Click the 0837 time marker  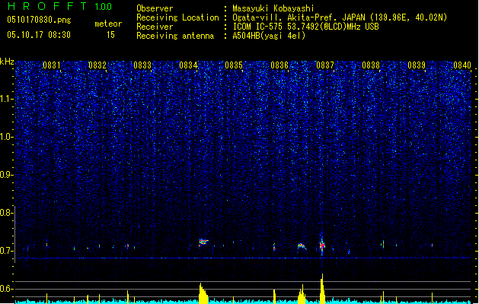[x=325, y=65]
